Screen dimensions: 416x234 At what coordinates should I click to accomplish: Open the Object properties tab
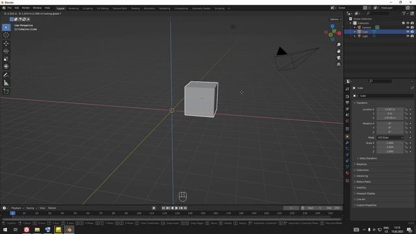347,137
